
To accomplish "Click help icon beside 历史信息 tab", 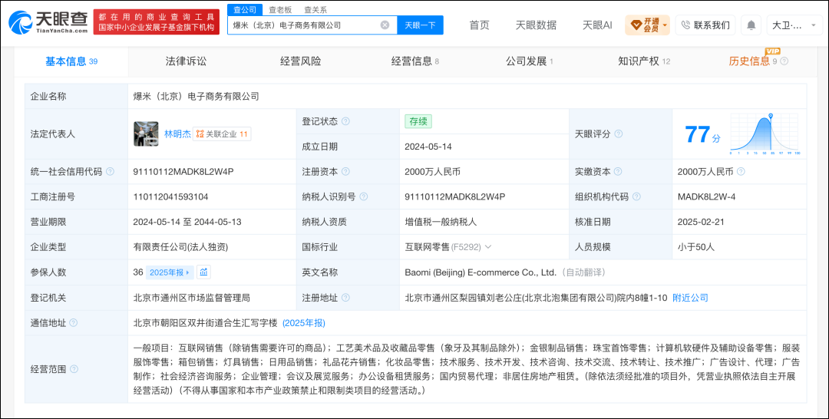I will (x=784, y=61).
